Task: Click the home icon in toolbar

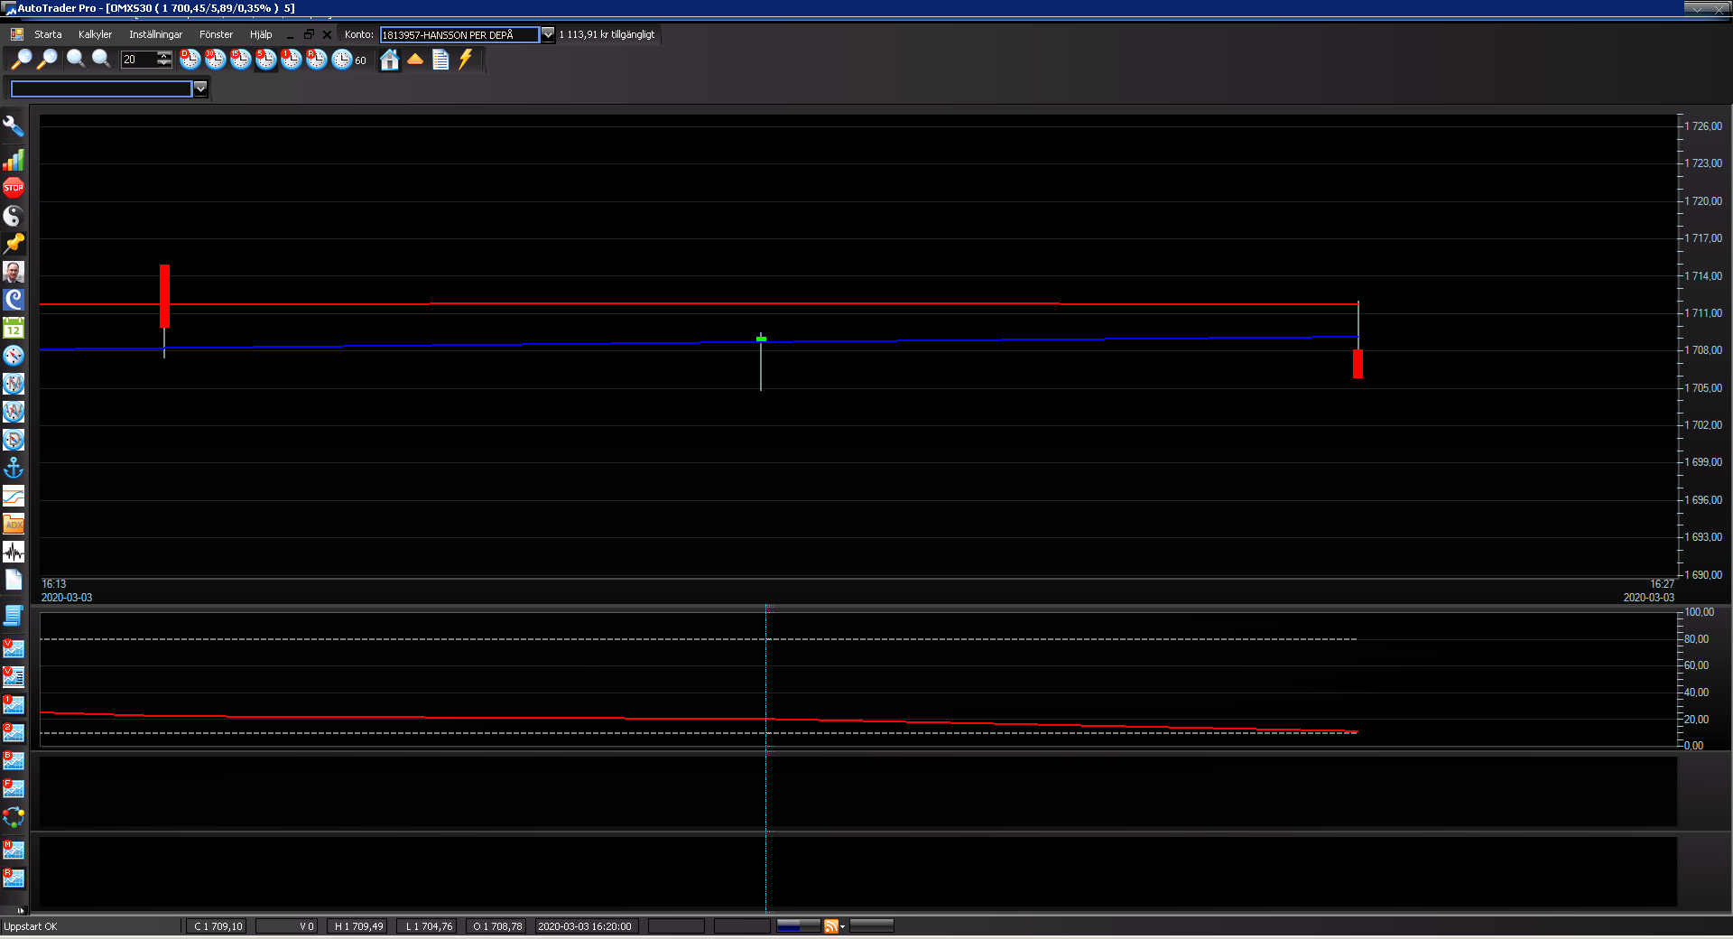Action: coord(390,60)
